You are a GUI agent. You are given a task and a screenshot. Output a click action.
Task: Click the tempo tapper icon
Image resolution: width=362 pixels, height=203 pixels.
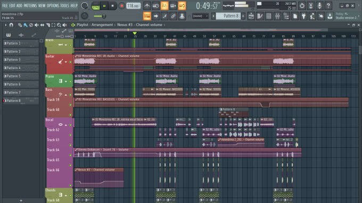pyautogui.click(x=312, y=16)
